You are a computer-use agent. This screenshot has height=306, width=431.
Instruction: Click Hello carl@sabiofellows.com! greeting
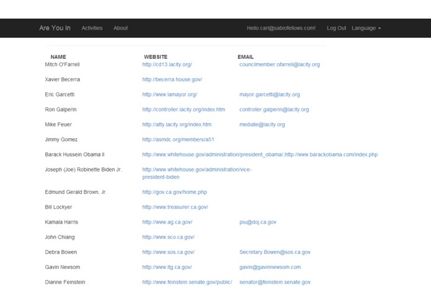coord(281,28)
